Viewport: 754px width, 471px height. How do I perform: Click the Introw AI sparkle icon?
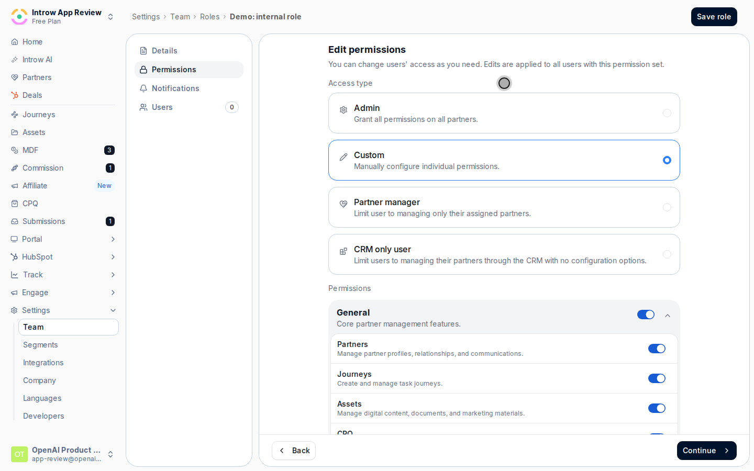[x=15, y=60]
